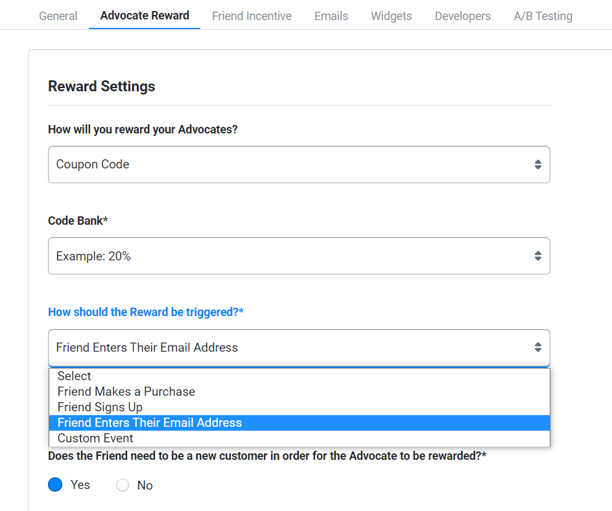Open the Advocates reward type dropdown
Screen dimensions: 612x511
pyautogui.click(x=298, y=165)
